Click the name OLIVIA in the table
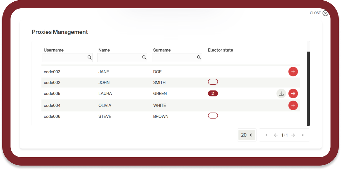 pos(105,105)
